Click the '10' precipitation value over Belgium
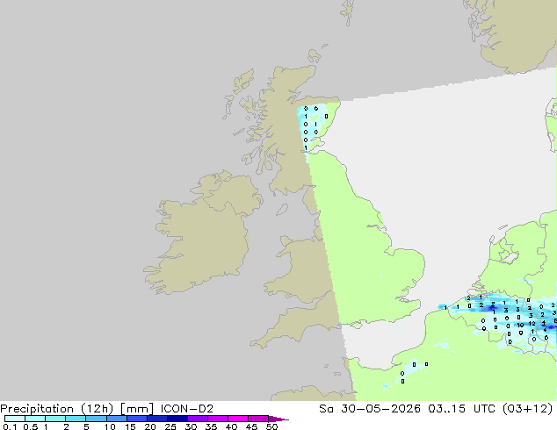This screenshot has width=557, height=430. coord(520,325)
